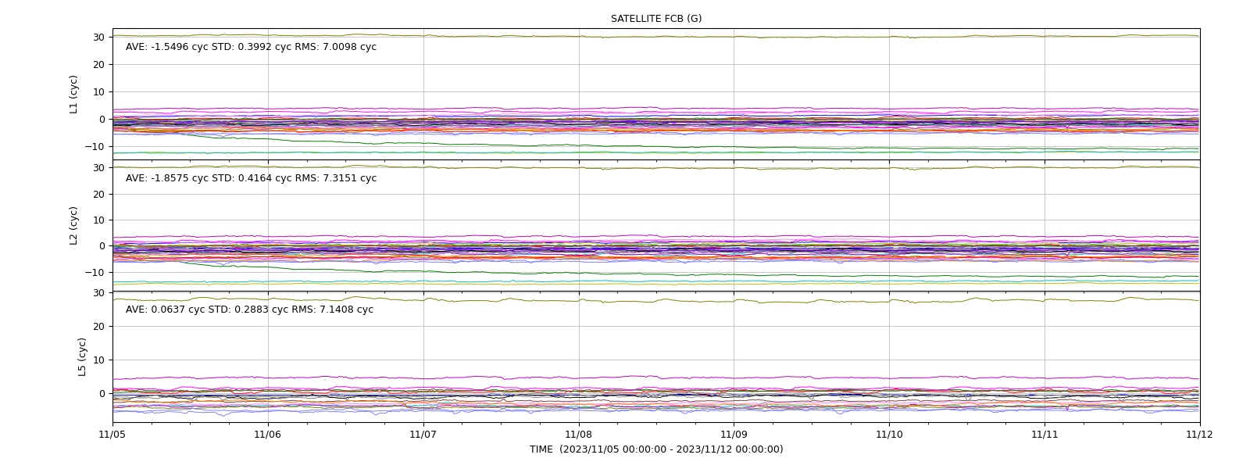Click the 11/10 x-axis tick label
1250x469 pixels.
coord(889,435)
